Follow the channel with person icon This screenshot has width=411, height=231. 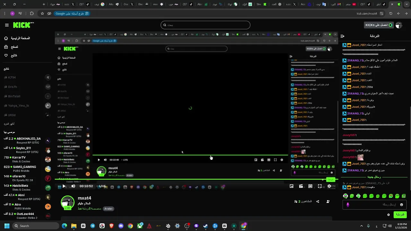[328, 201]
